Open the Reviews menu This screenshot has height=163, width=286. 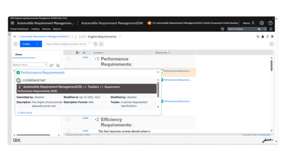point(46,29)
